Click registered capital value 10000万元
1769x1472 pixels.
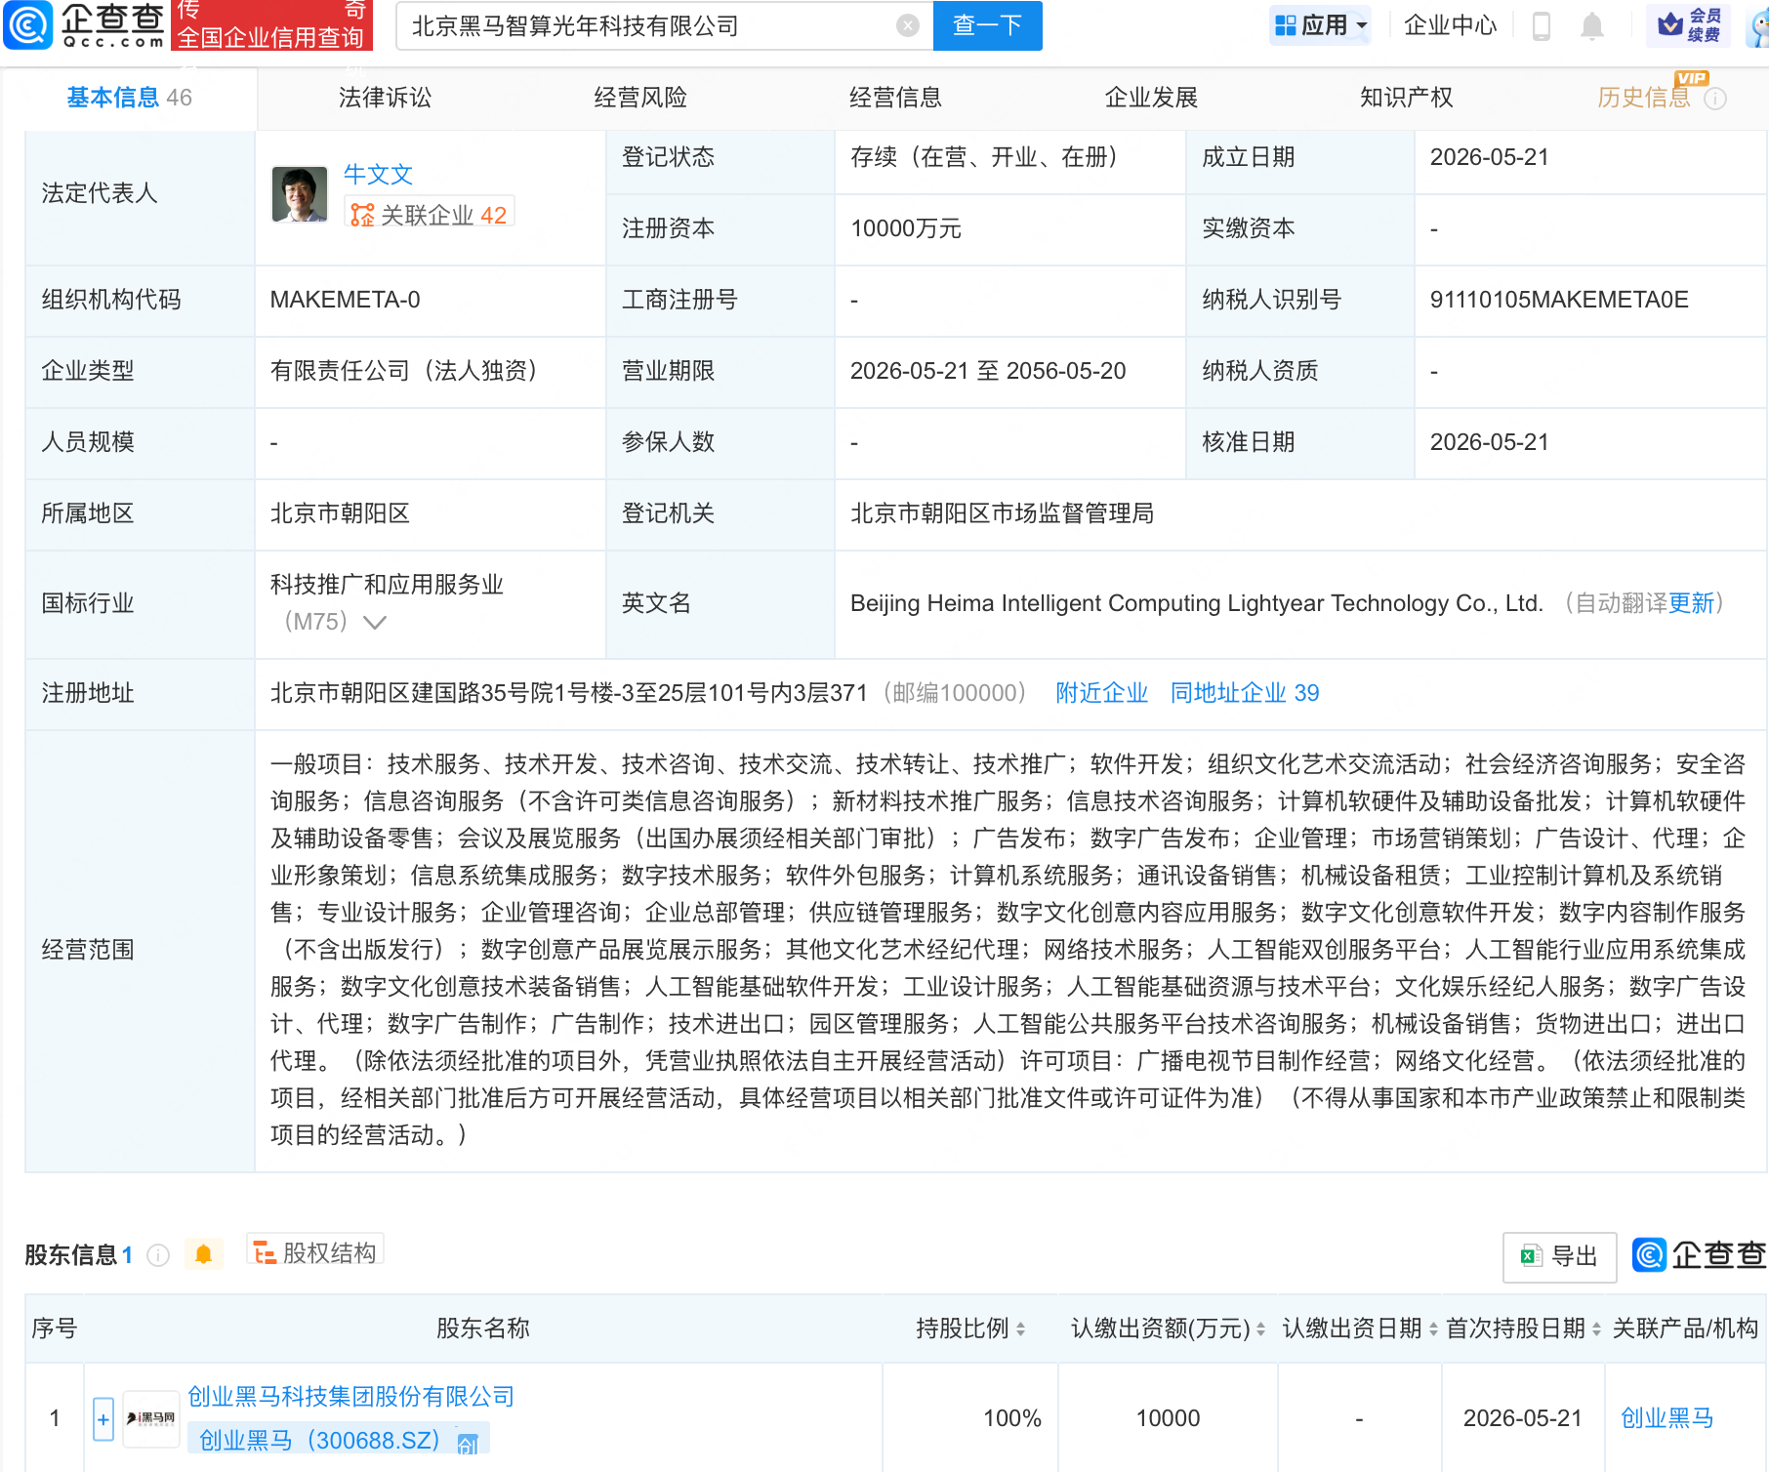click(906, 228)
